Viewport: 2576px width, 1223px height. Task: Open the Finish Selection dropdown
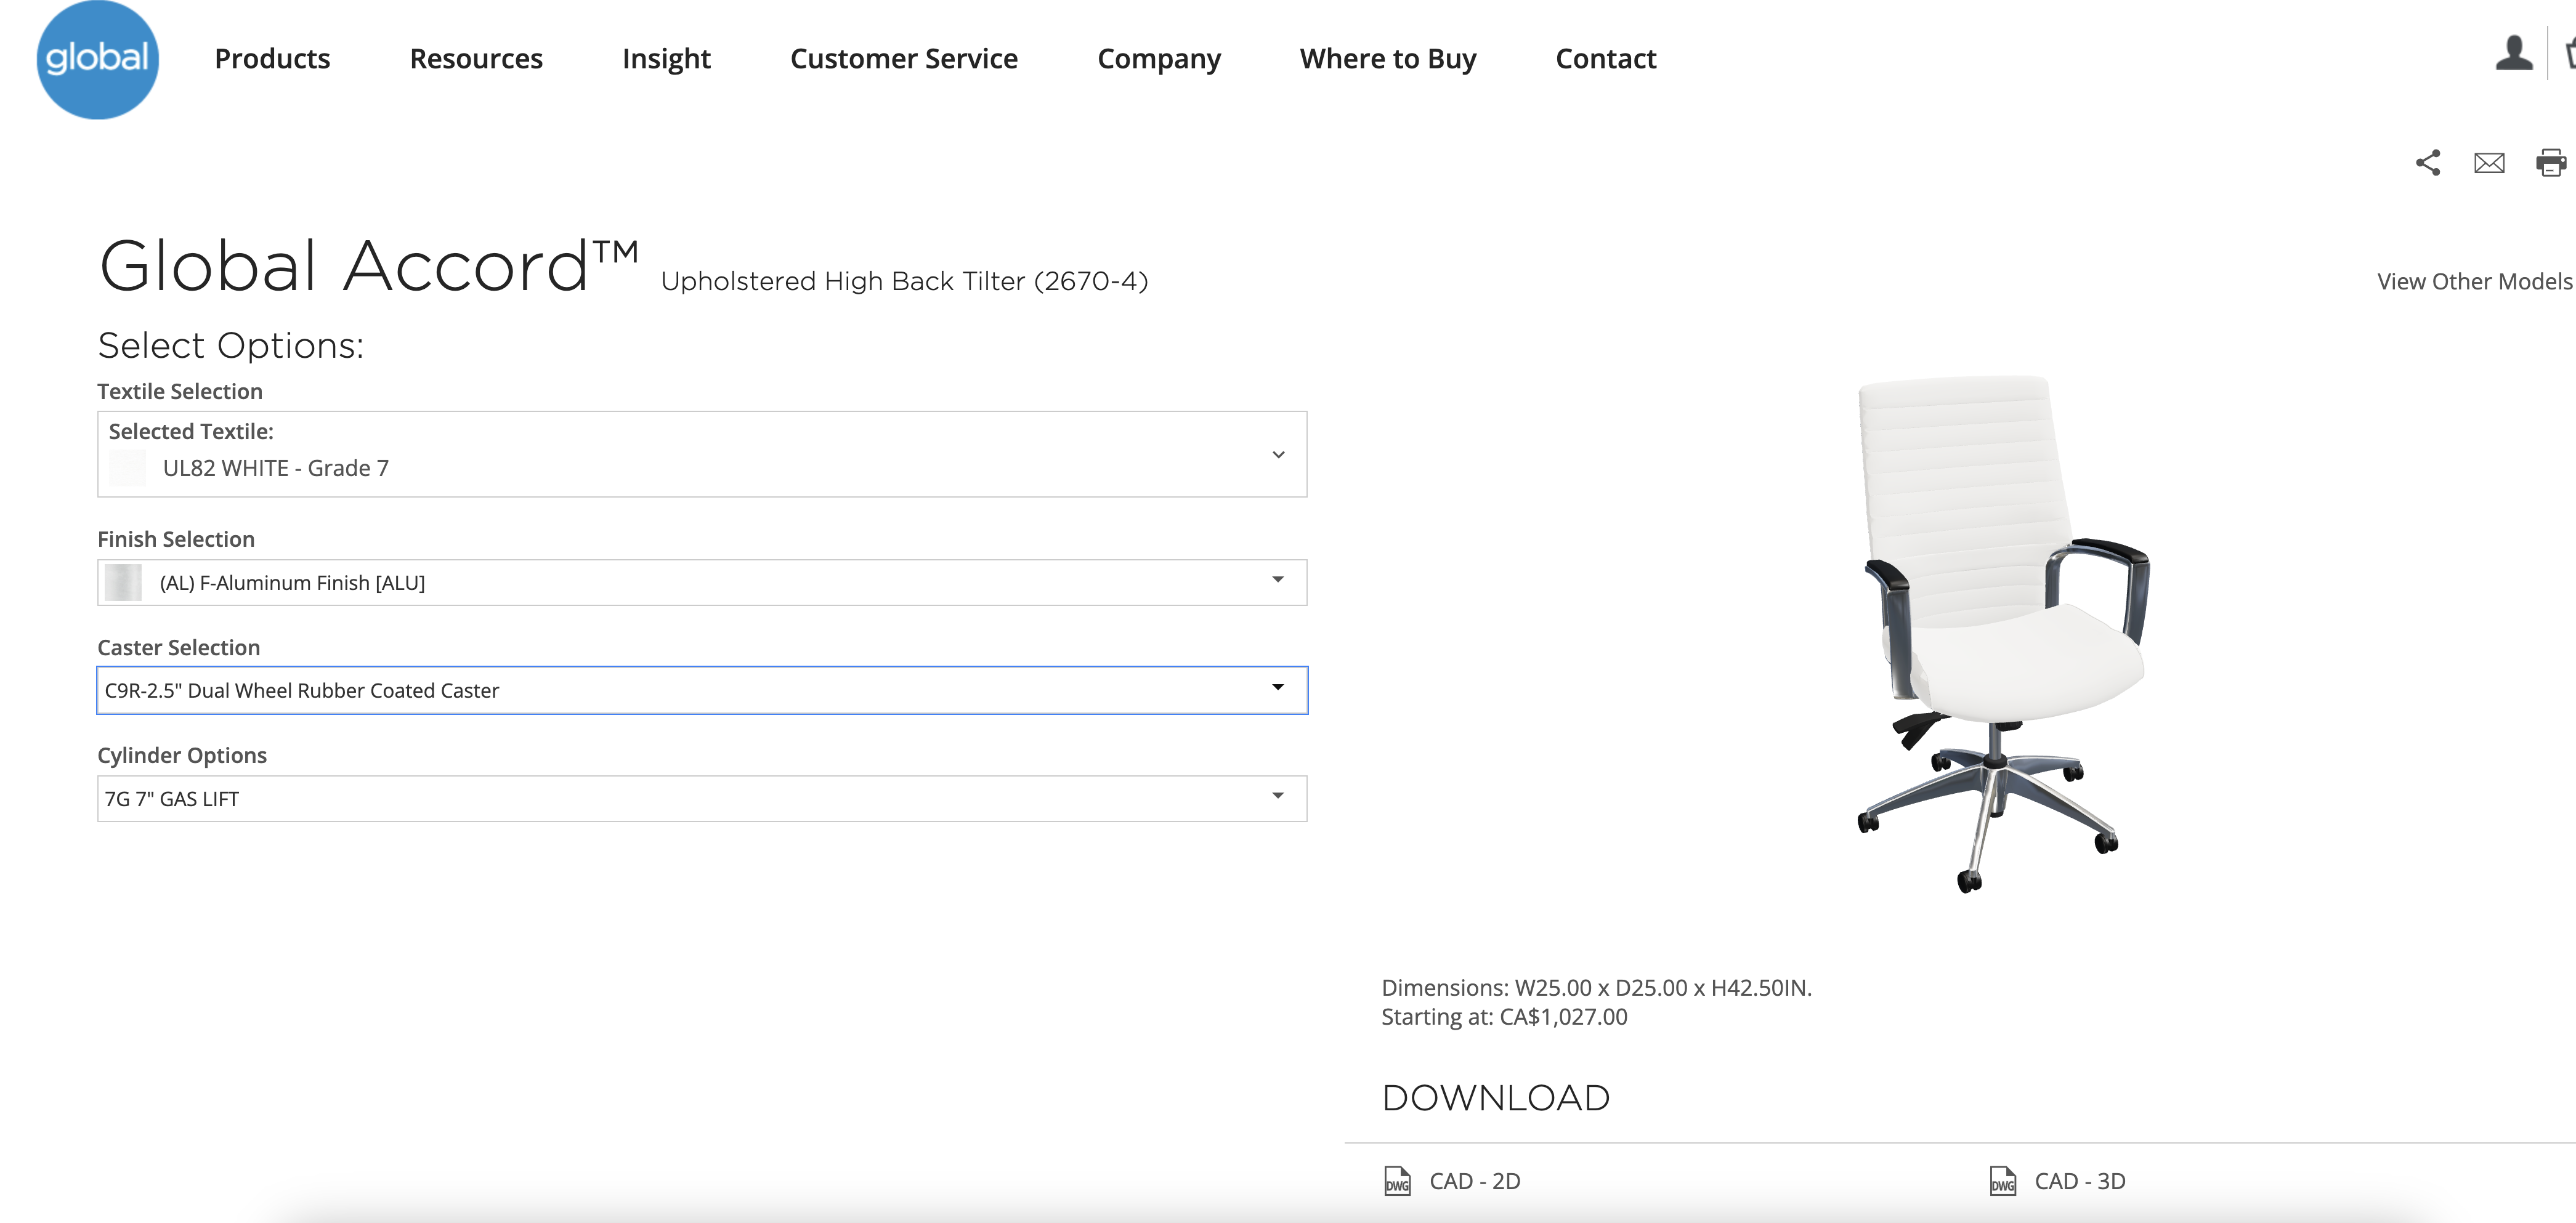click(1277, 581)
